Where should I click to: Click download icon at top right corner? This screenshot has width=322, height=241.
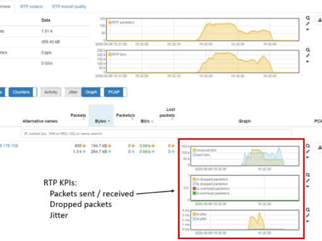319,20
